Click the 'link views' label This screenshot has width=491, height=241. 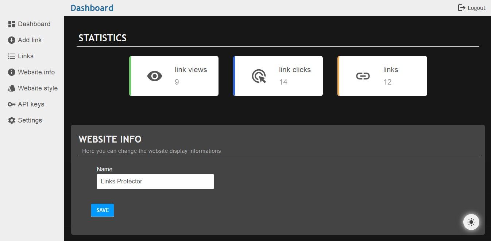point(191,70)
